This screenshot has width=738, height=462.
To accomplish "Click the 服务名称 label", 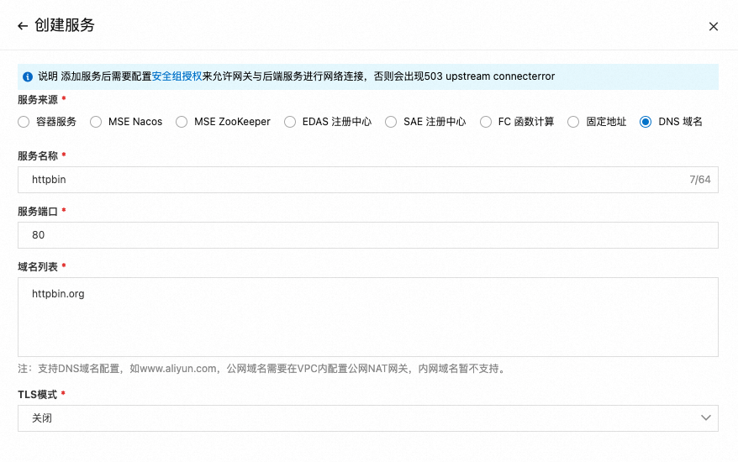I will (x=38, y=155).
